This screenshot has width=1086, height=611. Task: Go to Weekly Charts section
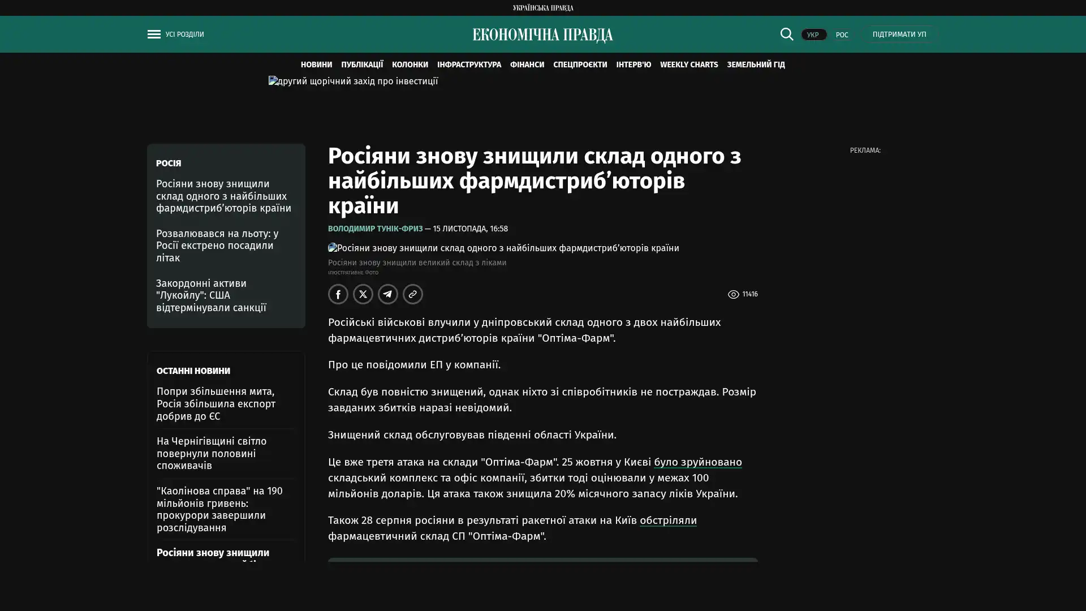tap(688, 64)
